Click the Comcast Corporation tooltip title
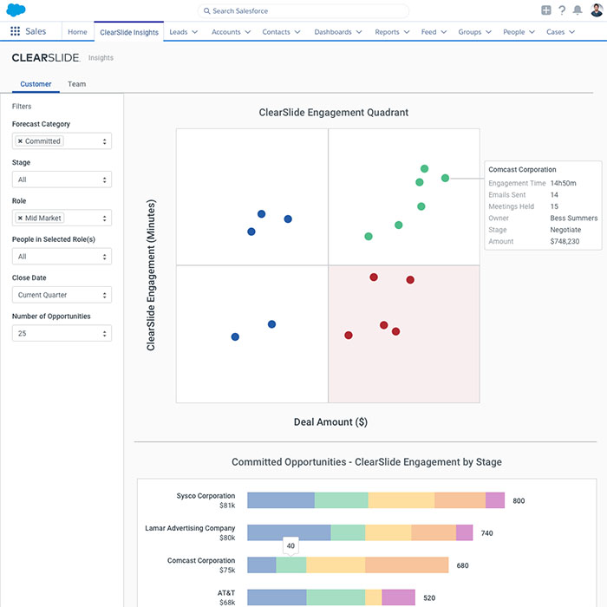The height and width of the screenshot is (607, 607). [x=522, y=170]
